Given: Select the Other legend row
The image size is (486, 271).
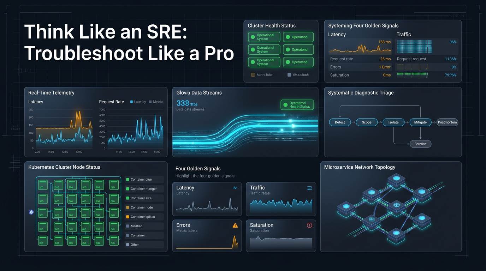Looking at the screenshot, I should [144, 245].
